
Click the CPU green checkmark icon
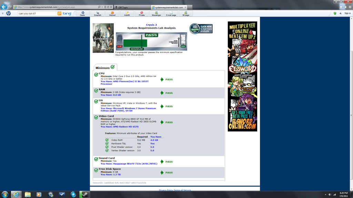(x=96, y=75)
